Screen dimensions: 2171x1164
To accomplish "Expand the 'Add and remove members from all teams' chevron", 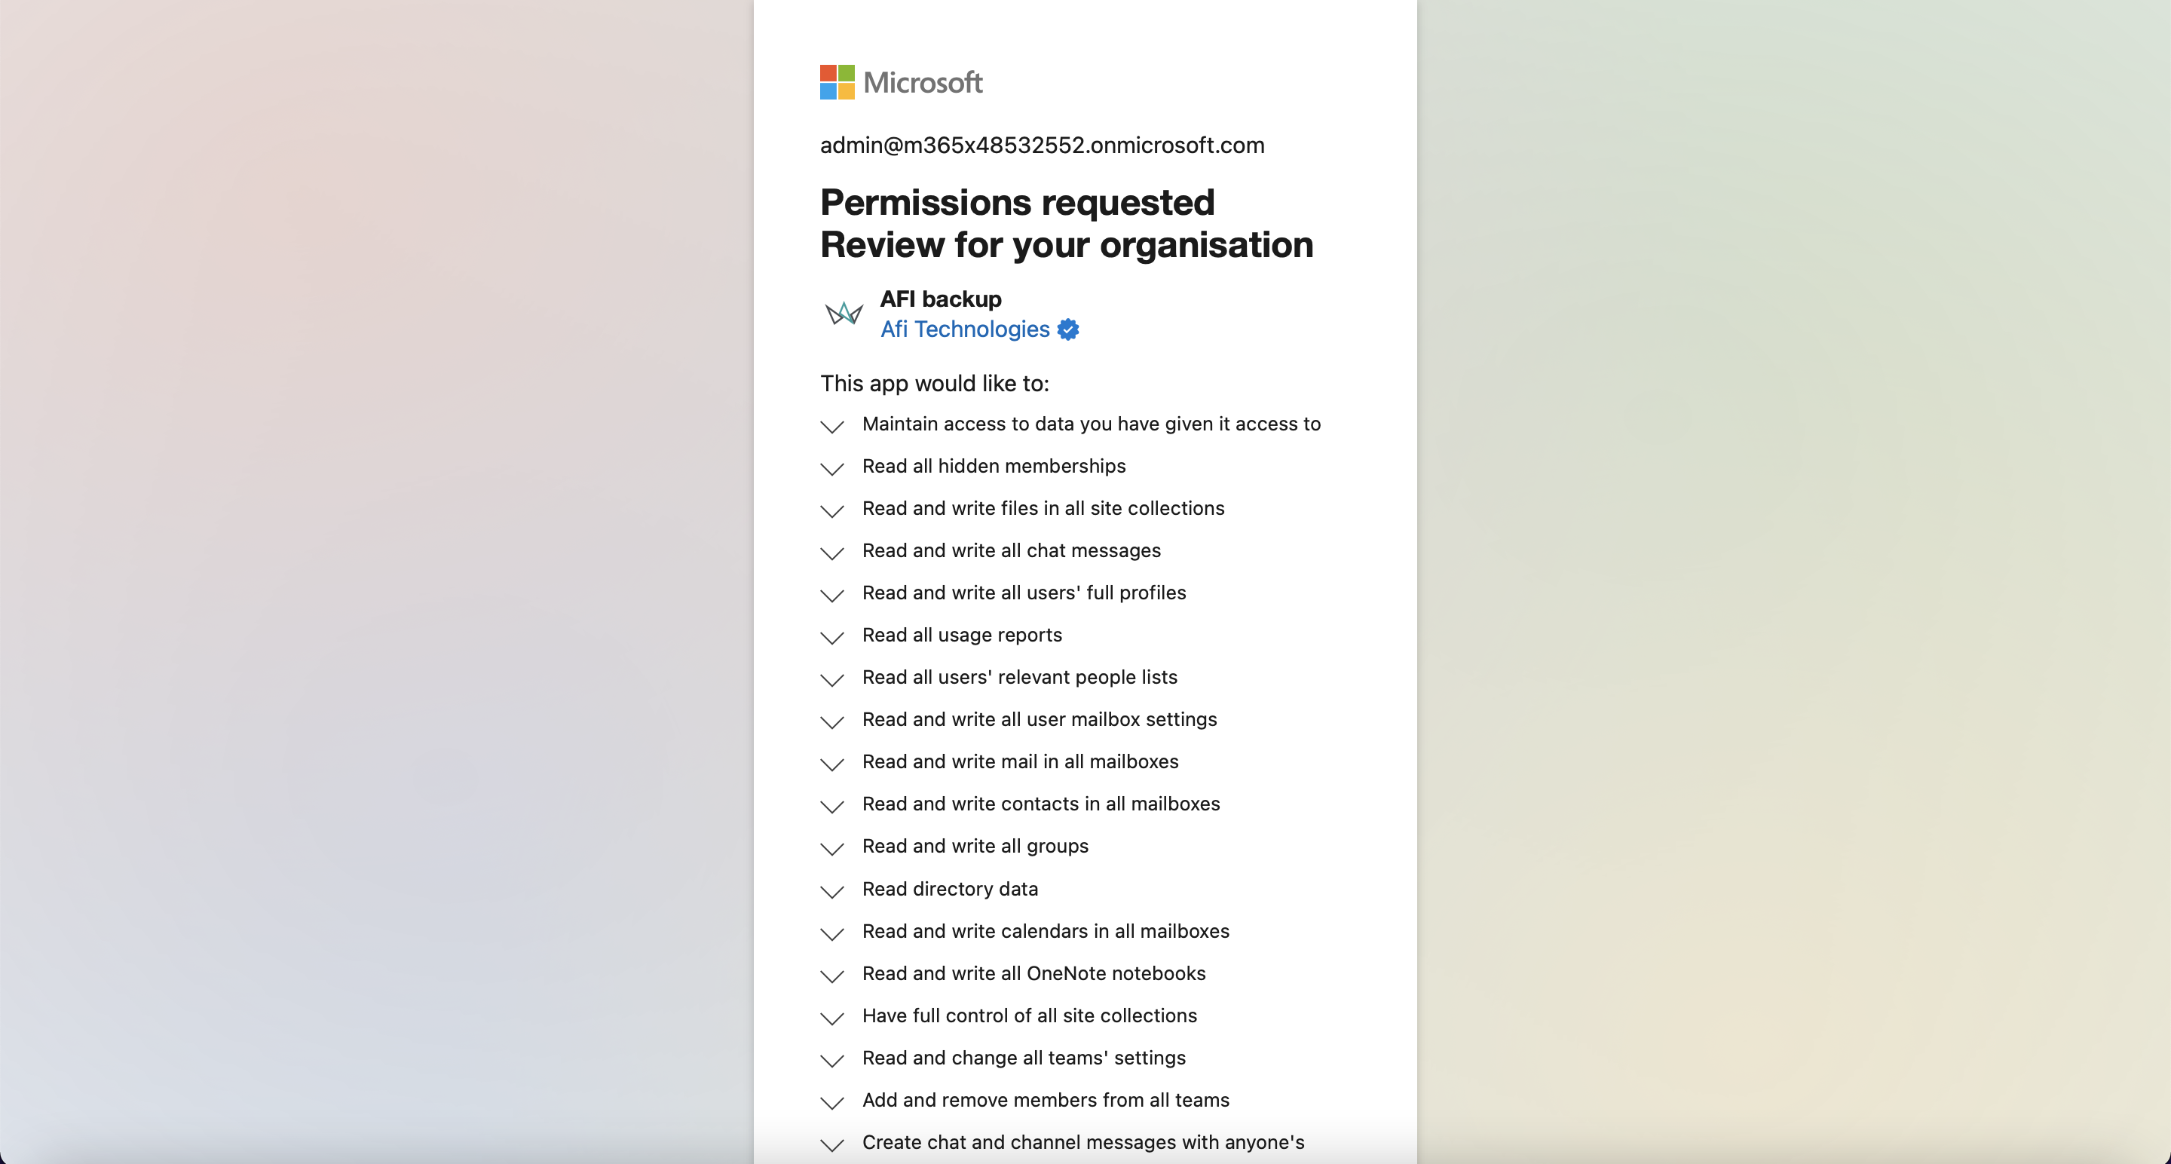I will [831, 1102].
